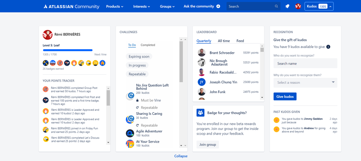Click the blue flame badge ending the badges row

[x=102, y=63]
